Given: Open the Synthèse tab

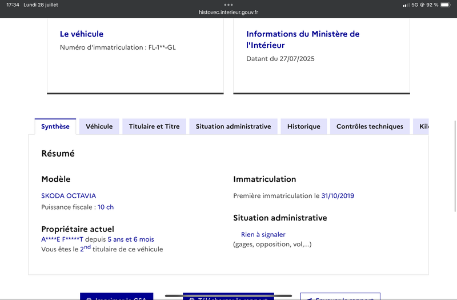Looking at the screenshot, I should pos(55,126).
